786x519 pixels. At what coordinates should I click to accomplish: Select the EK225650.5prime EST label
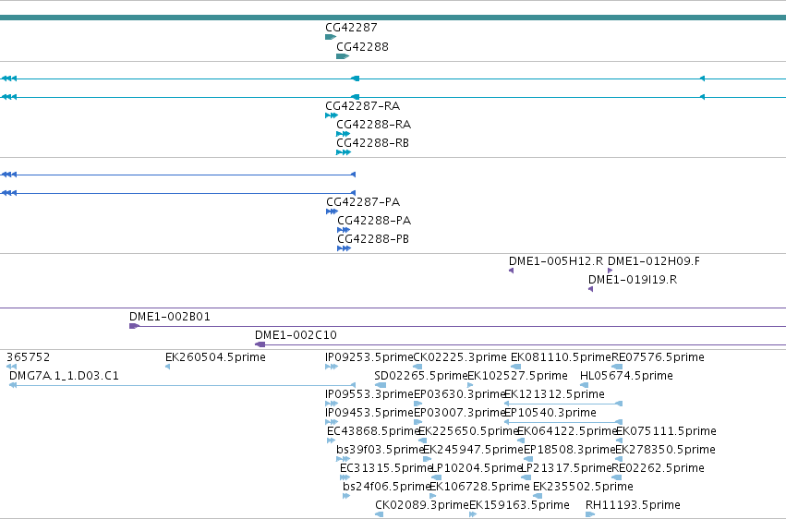pos(468,432)
